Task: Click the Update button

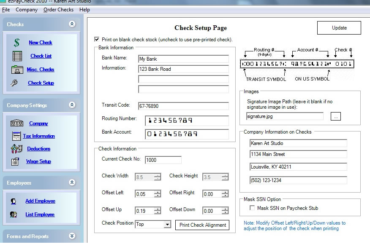Action: tap(339, 28)
